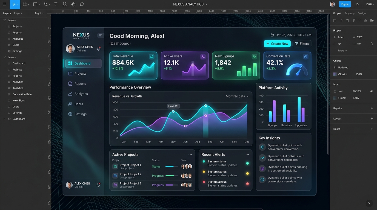
Task: Open Settings in dashboard sidebar
Action: point(83,114)
